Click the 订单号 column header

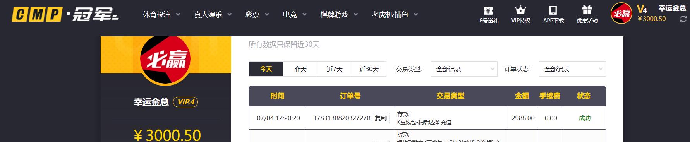tap(350, 96)
